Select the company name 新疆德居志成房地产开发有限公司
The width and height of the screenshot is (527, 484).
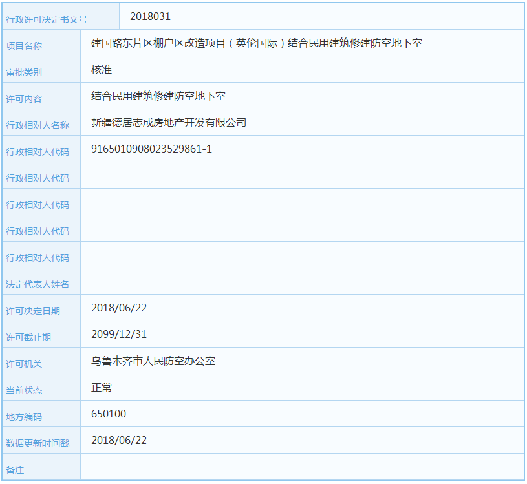[169, 123]
